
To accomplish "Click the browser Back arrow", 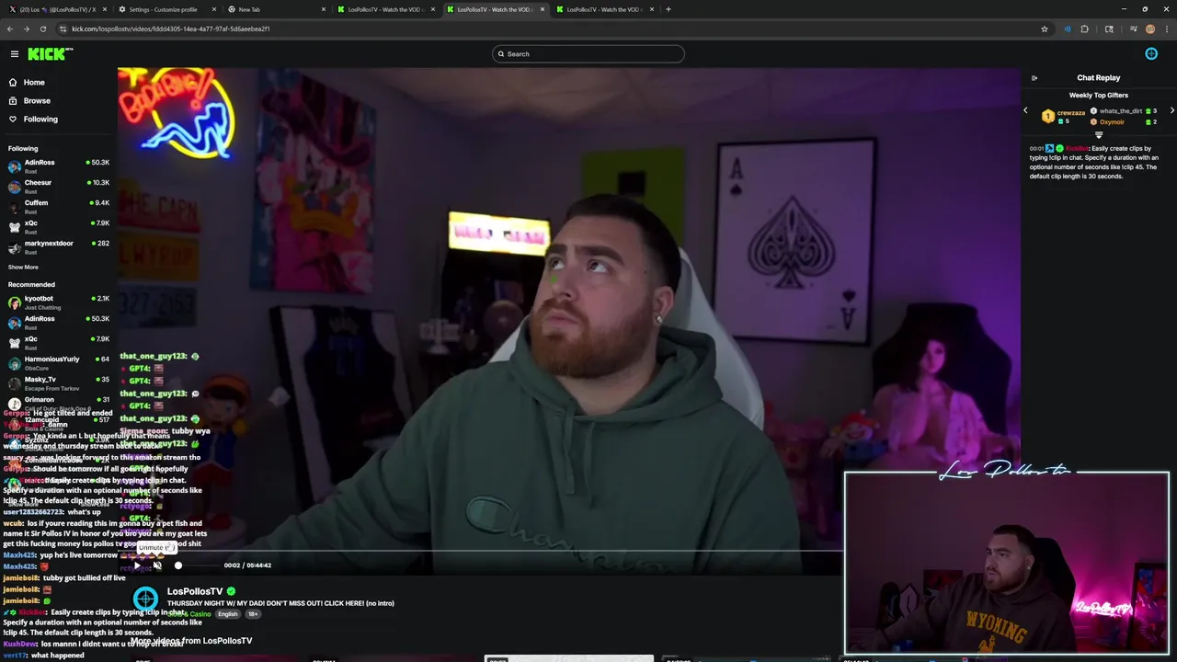I will click(x=10, y=29).
